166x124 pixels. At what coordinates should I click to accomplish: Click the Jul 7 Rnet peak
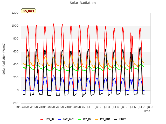[140, 47]
